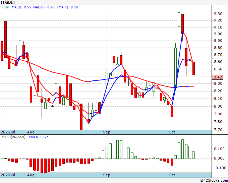Click the EMA(7) legend label

pyautogui.click(x=62, y=7)
